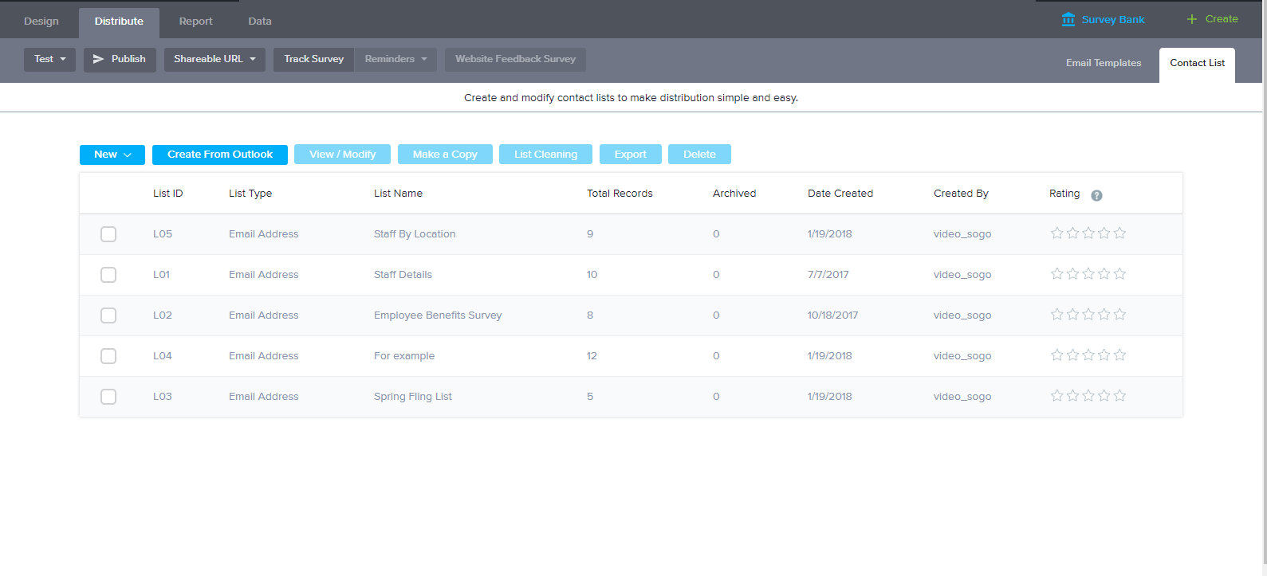The width and height of the screenshot is (1267, 576).
Task: Click the List ID column header
Action: [168, 194]
